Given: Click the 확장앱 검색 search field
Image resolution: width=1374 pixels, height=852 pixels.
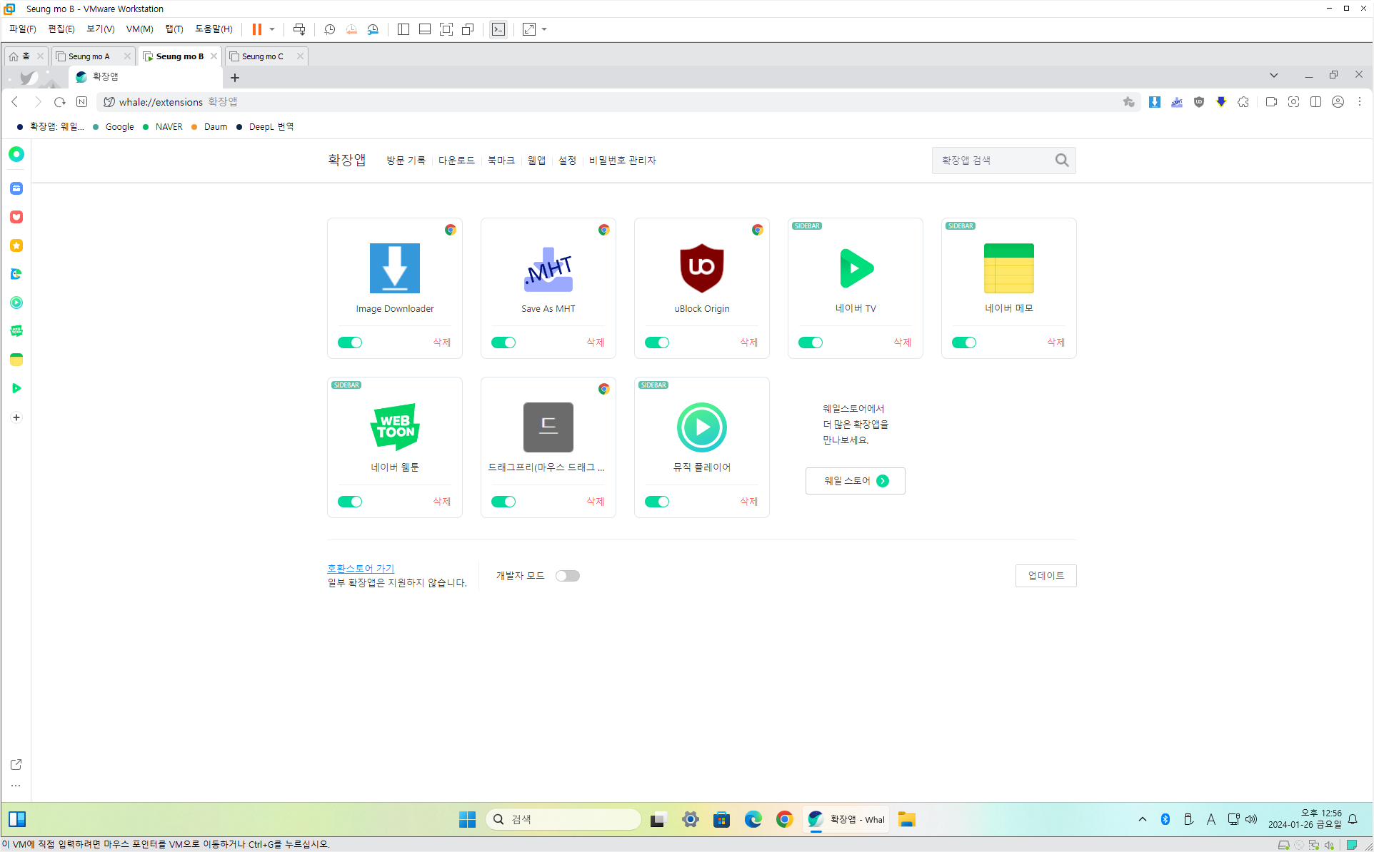Looking at the screenshot, I should coord(993,161).
